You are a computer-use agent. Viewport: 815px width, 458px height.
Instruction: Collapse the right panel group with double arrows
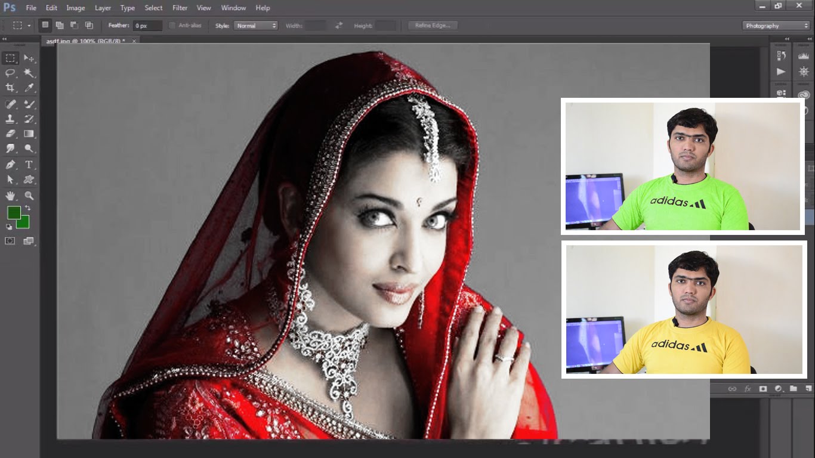(x=788, y=38)
